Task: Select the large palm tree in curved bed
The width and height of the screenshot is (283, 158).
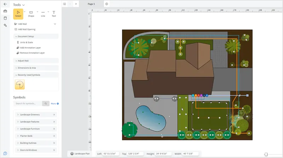Action: point(139,48)
